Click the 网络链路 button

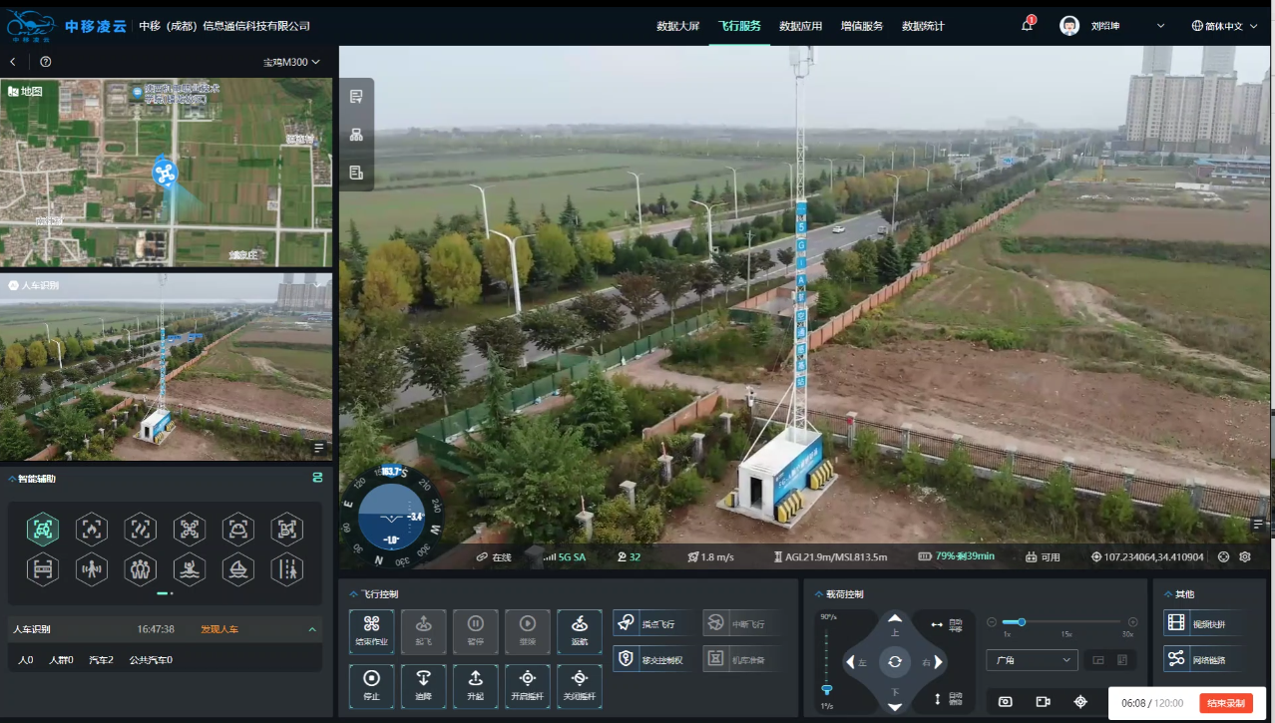point(1203,659)
